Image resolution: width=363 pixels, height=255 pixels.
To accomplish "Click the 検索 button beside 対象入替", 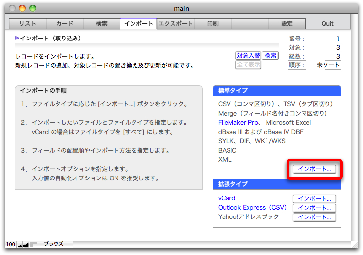I will tap(270, 56).
